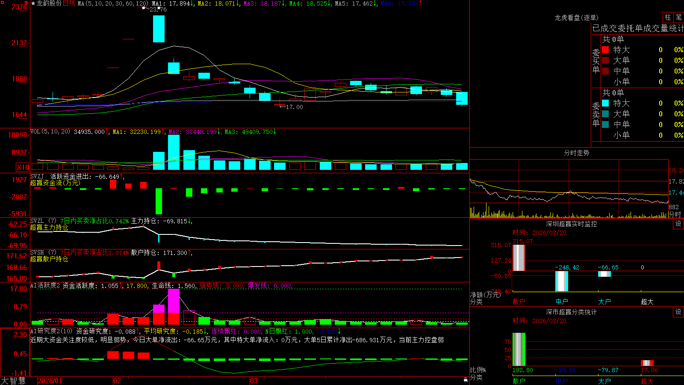The height and width of the screenshot is (385, 684).
Task: Click the 17.00 low price annotation
Action: 294,107
